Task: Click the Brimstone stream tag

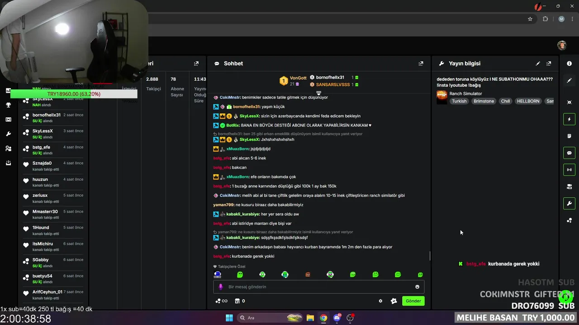Action: [484, 101]
